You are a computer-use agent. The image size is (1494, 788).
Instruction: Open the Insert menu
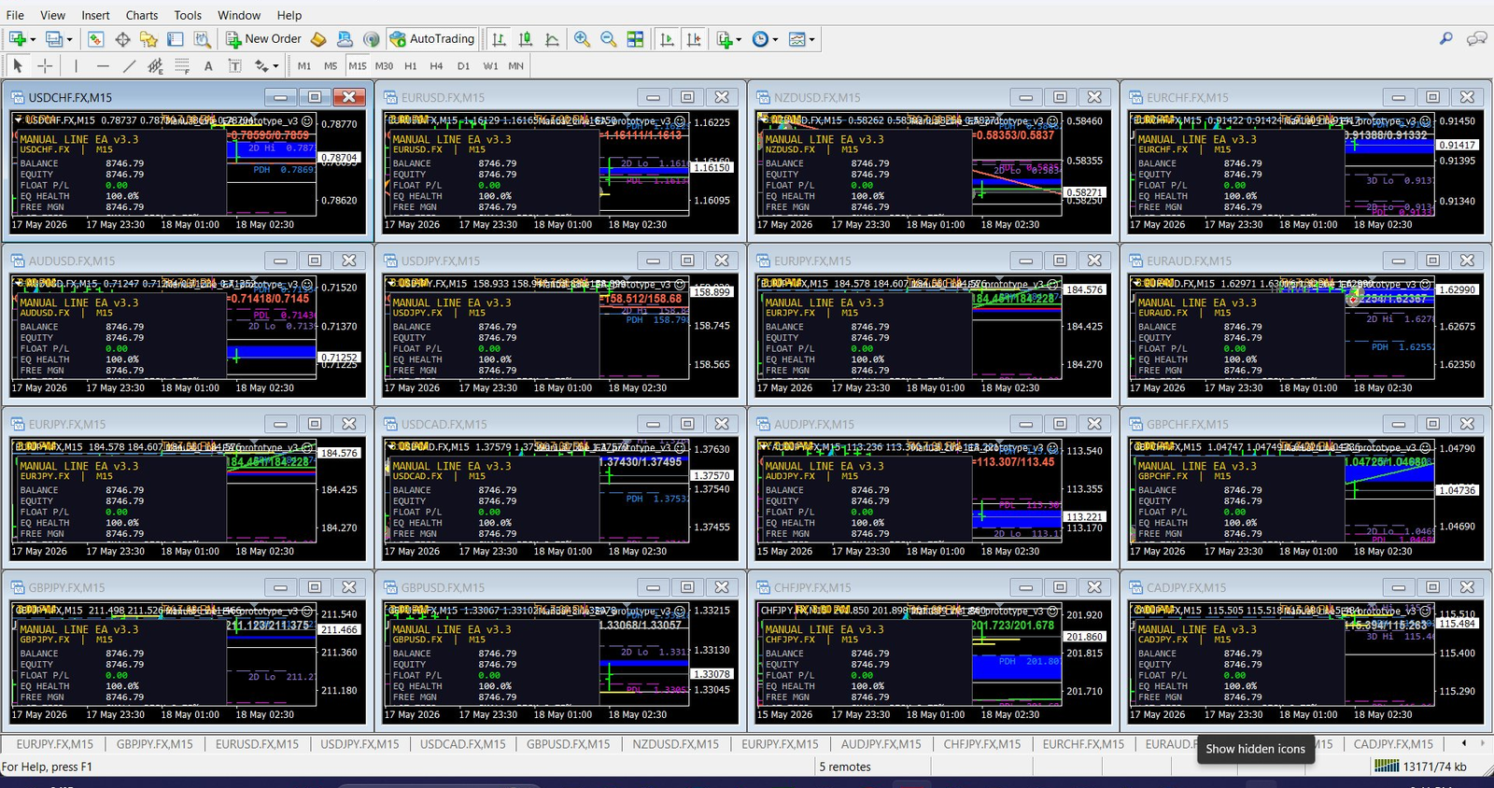[95, 15]
